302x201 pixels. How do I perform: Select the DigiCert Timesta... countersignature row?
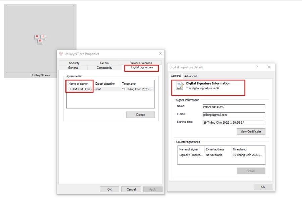tap(221, 155)
